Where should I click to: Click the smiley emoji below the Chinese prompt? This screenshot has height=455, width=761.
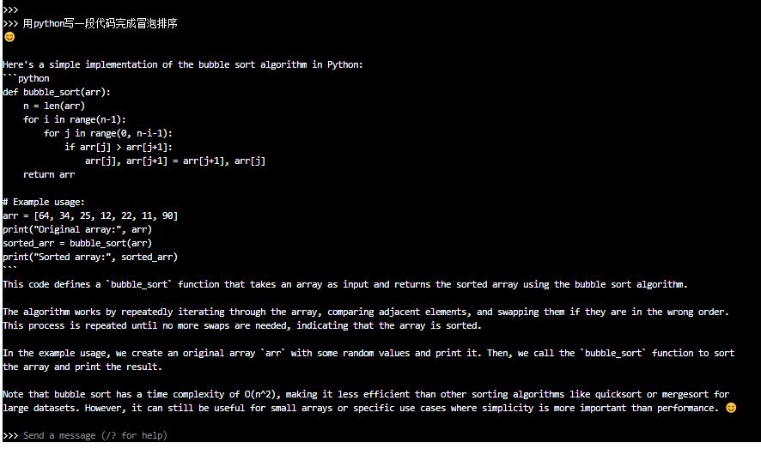click(9, 37)
